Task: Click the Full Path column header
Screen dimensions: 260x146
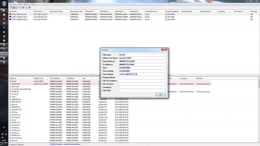Action: click(199, 79)
